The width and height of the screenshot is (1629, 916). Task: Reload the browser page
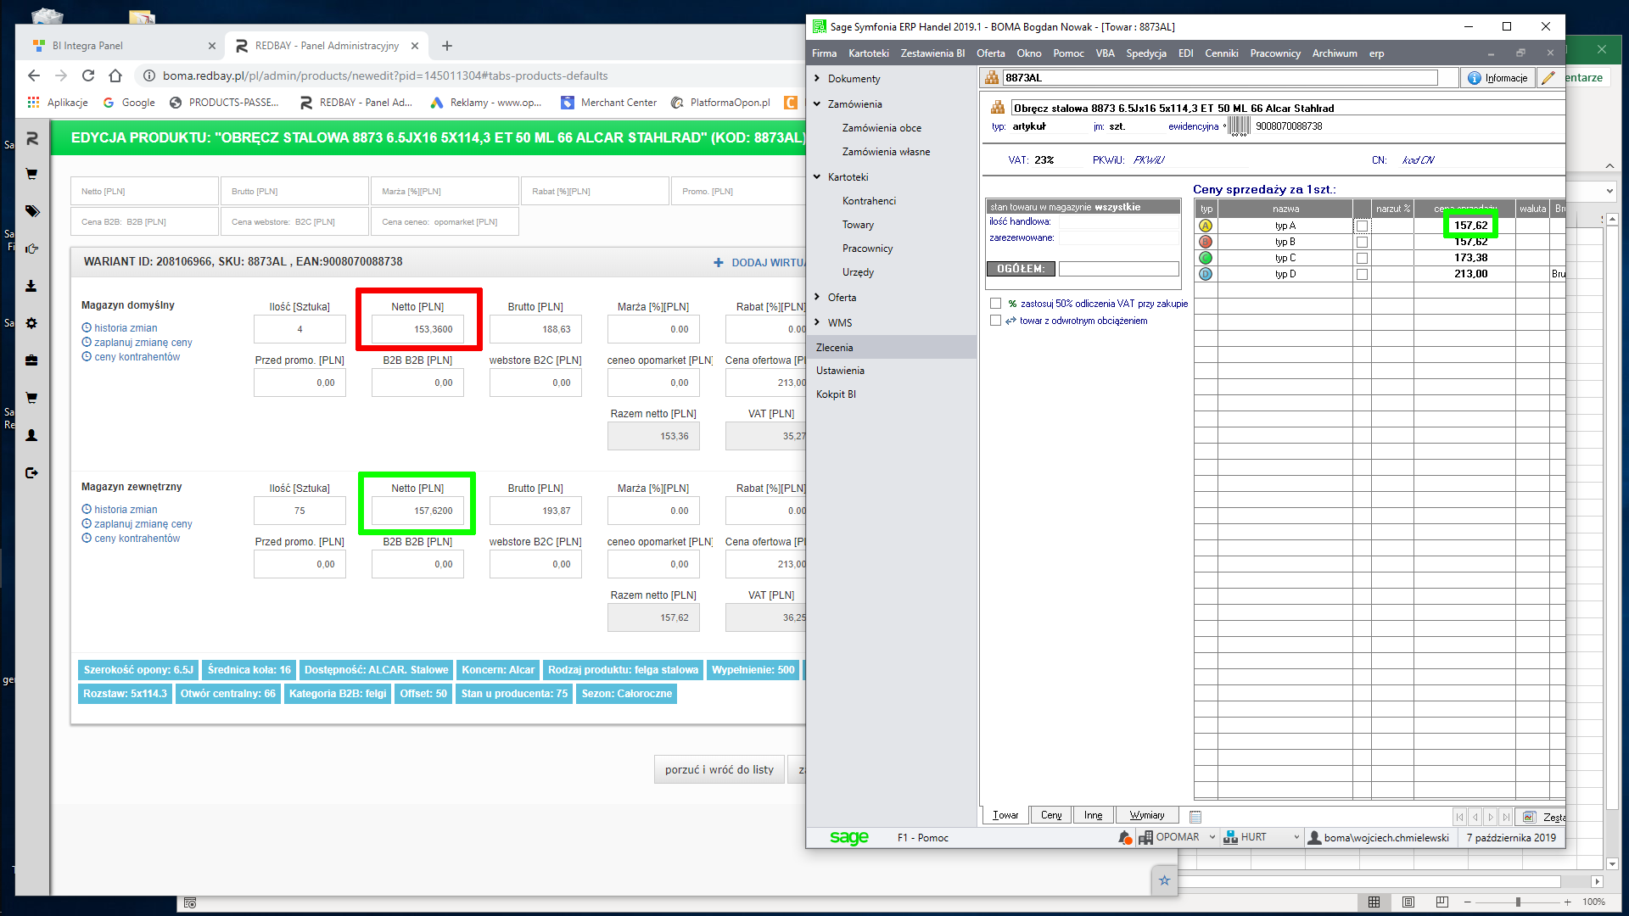(88, 75)
